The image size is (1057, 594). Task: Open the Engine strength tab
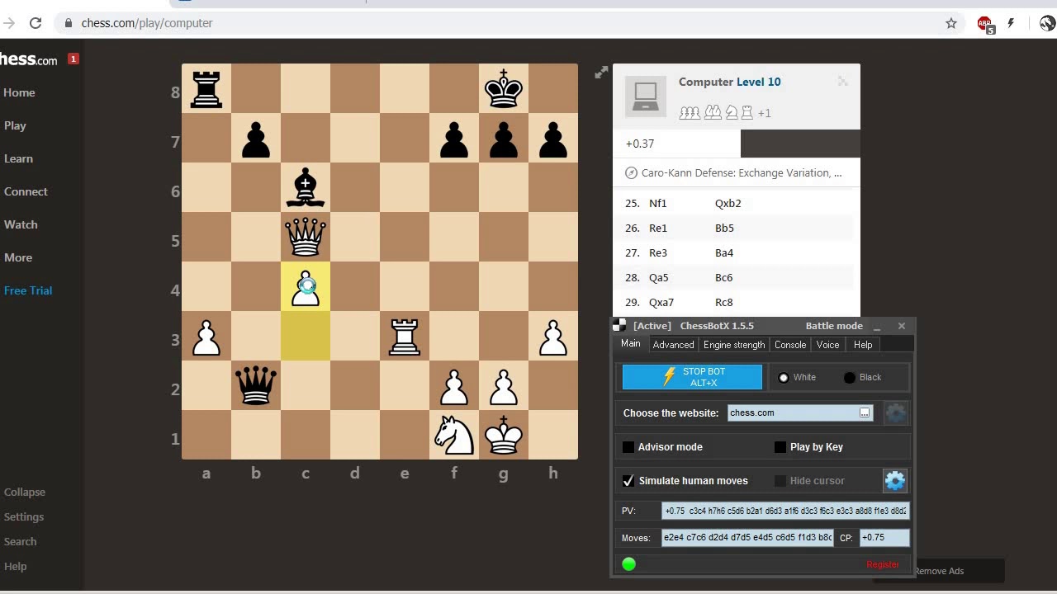coord(734,345)
